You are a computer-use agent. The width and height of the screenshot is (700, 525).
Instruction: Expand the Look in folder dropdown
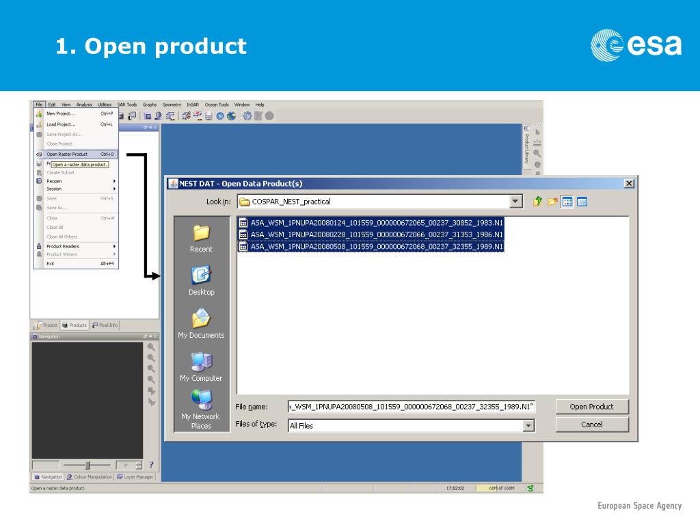tap(515, 202)
